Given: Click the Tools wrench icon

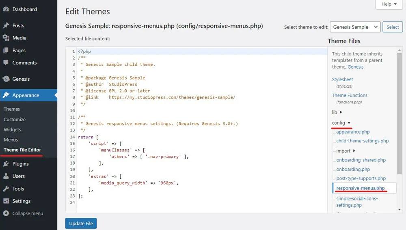Looking at the screenshot, I should (6, 189).
